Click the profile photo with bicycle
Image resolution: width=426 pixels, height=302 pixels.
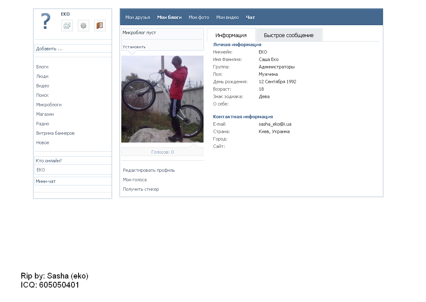pos(162,99)
